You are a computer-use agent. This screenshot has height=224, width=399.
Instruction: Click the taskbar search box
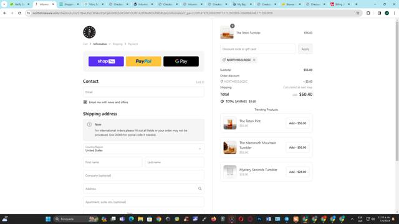[x=76, y=219]
